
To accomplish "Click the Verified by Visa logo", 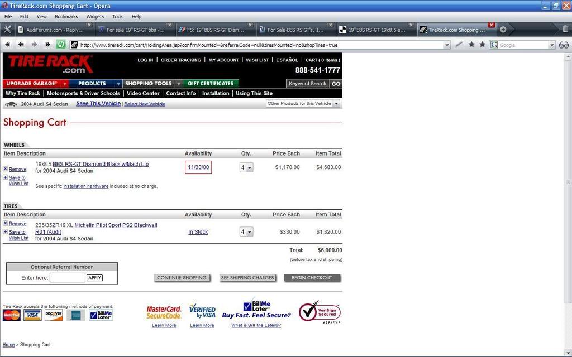I will (202, 312).
